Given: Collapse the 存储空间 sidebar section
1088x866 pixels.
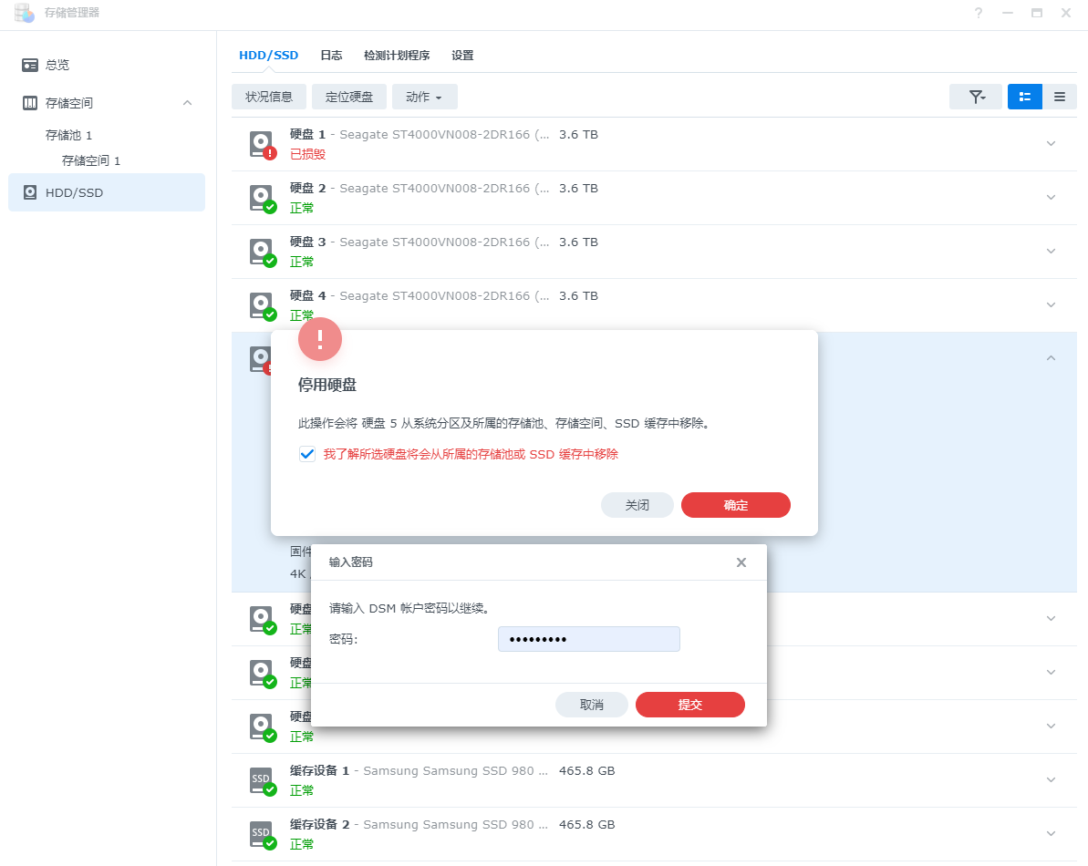Looking at the screenshot, I should pyautogui.click(x=187, y=103).
